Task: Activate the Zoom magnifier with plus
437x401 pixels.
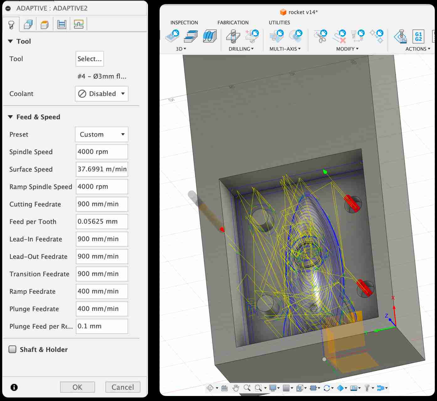Action: click(247, 388)
